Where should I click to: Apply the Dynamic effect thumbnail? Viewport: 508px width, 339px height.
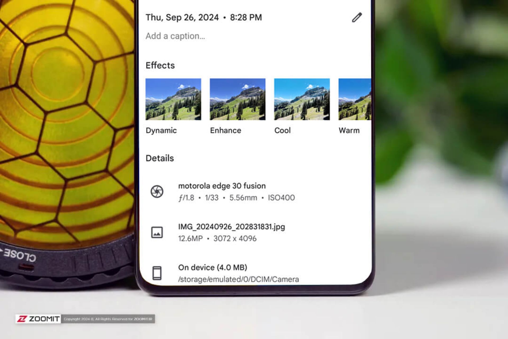[173, 99]
